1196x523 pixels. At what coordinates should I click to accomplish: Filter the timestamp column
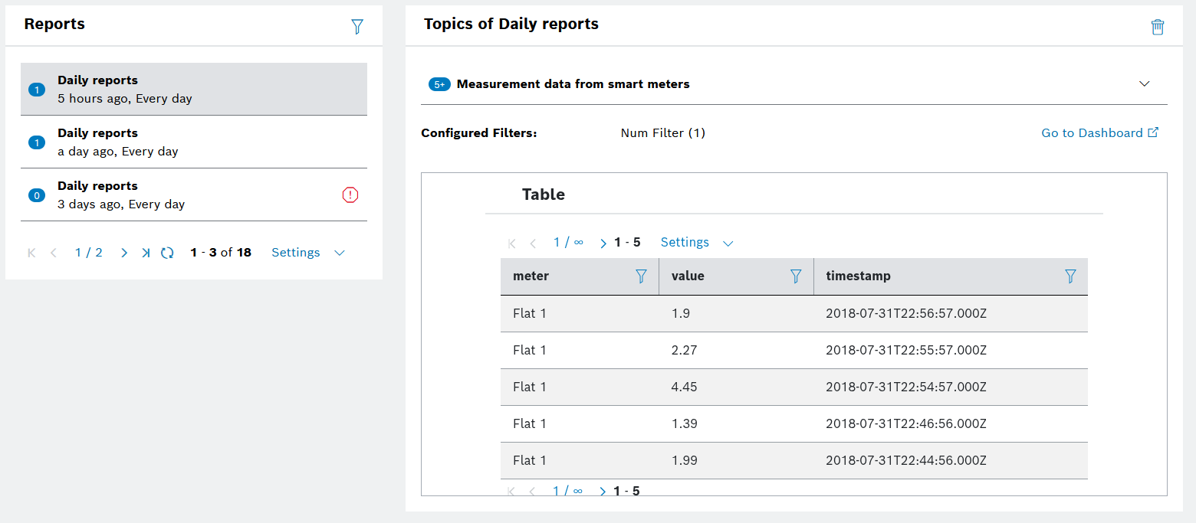click(1070, 276)
